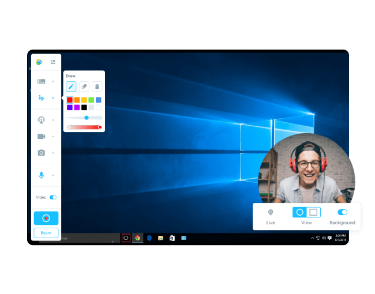Click the taskbar clock
375x294 pixels.
[x=340, y=238]
